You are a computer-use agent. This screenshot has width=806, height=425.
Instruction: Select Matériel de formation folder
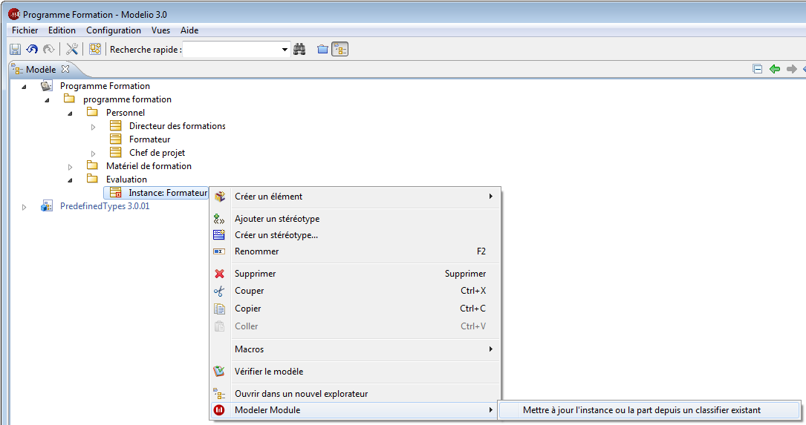click(x=149, y=166)
